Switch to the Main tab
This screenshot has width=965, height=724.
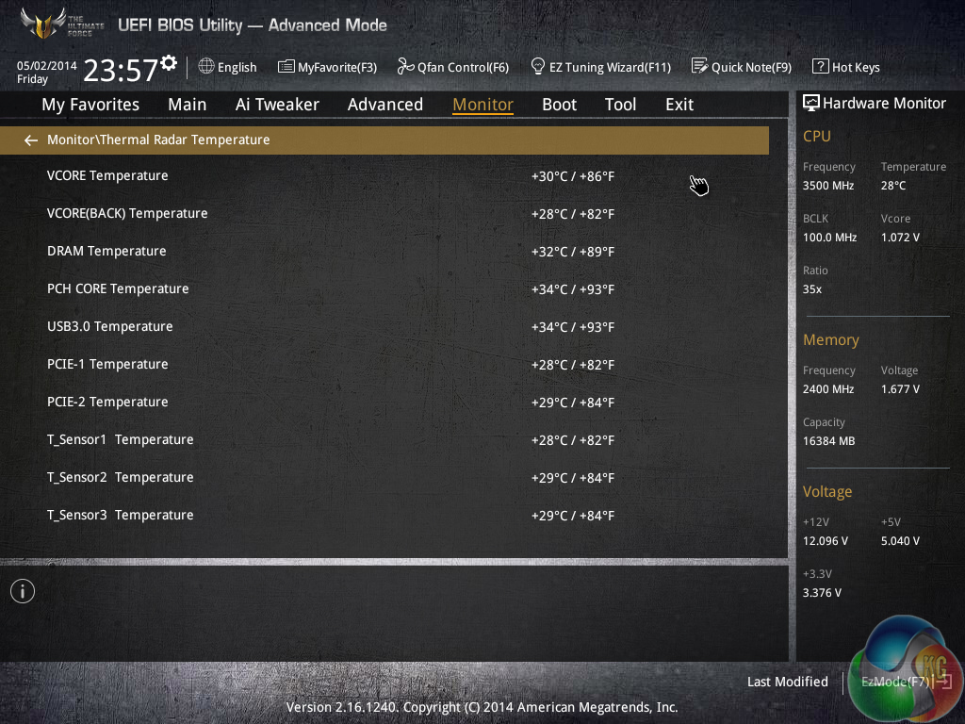click(x=188, y=105)
